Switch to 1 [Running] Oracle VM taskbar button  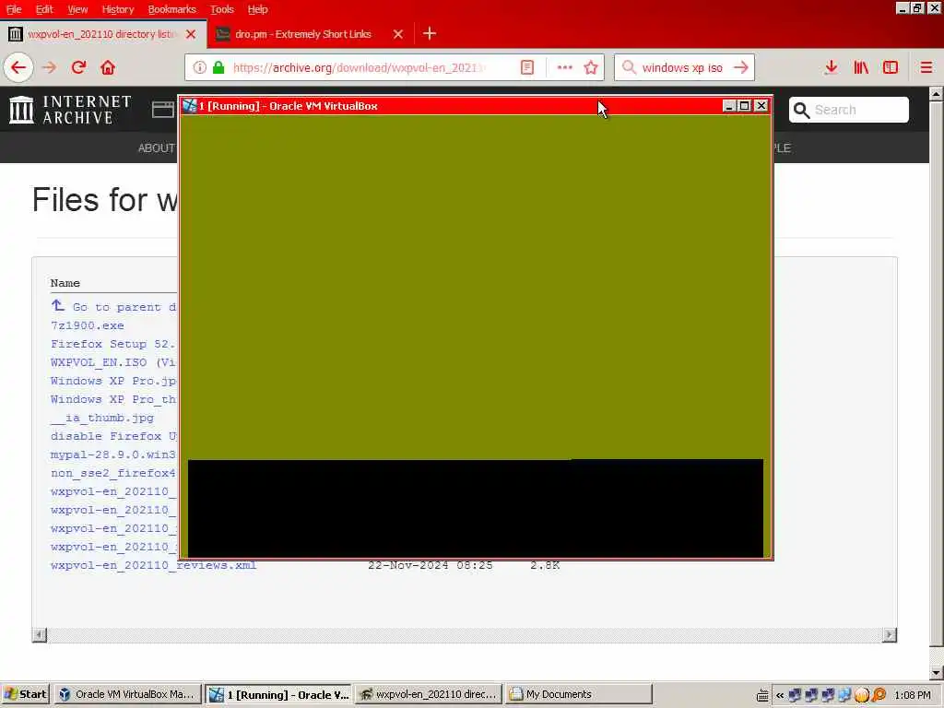pos(278,694)
